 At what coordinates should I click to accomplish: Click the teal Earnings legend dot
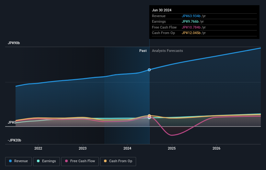click(38, 161)
